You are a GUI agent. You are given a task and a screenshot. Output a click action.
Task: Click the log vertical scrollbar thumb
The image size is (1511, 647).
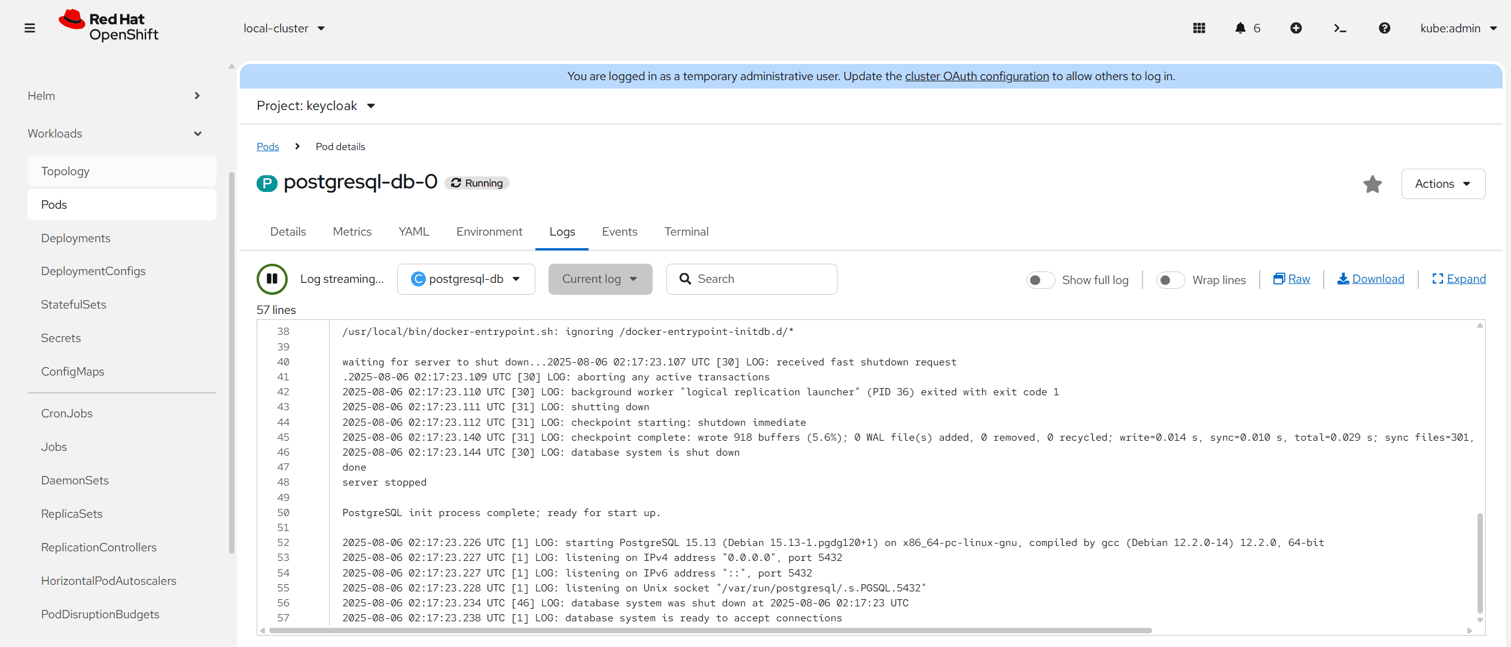(x=1480, y=563)
